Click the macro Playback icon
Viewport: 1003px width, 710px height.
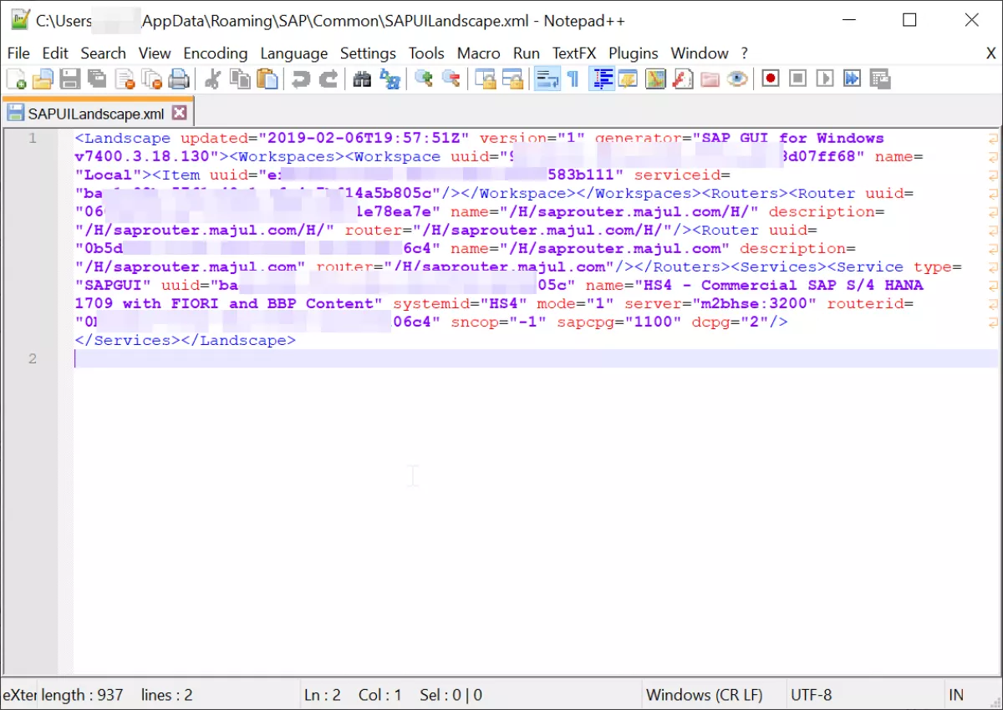coord(825,79)
